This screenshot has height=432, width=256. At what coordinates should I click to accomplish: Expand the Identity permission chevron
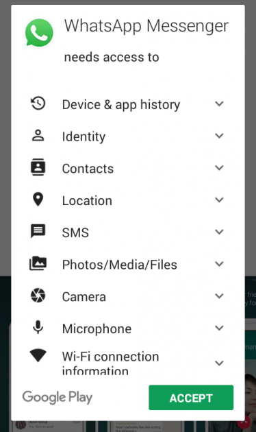click(x=219, y=136)
